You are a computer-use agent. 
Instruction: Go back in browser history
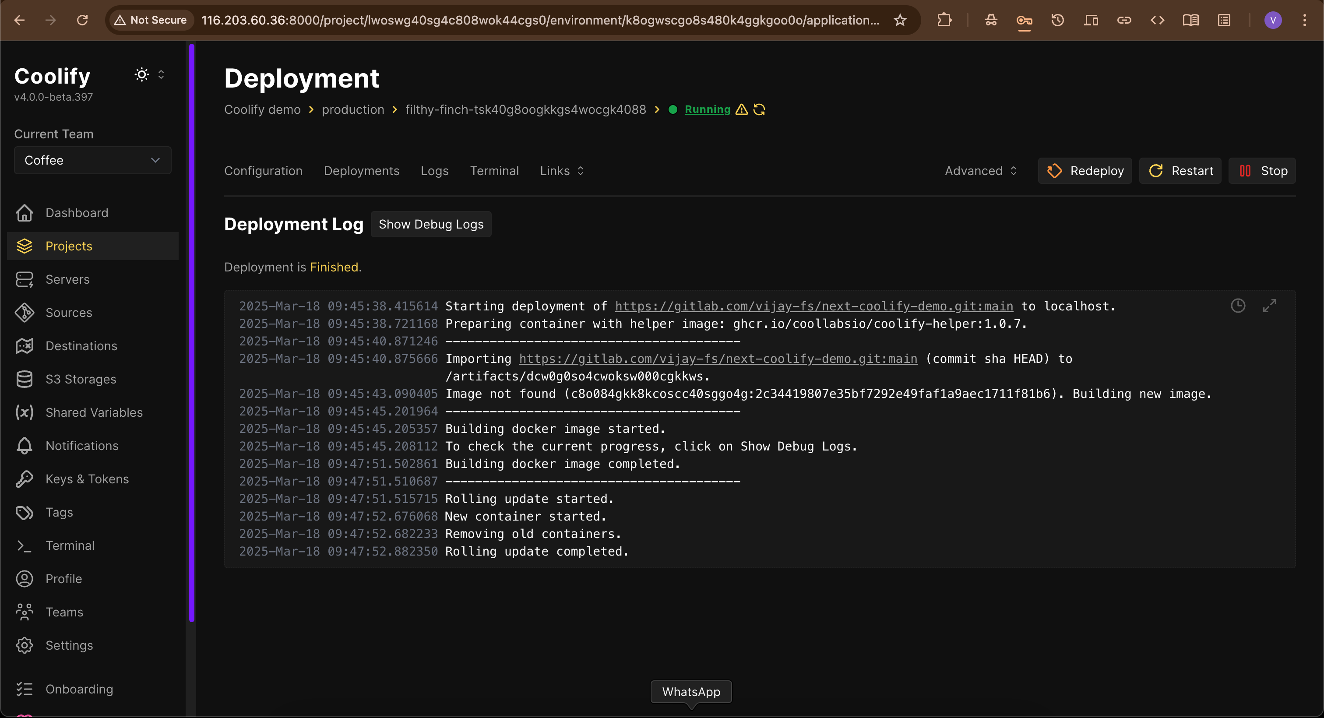pos(20,20)
